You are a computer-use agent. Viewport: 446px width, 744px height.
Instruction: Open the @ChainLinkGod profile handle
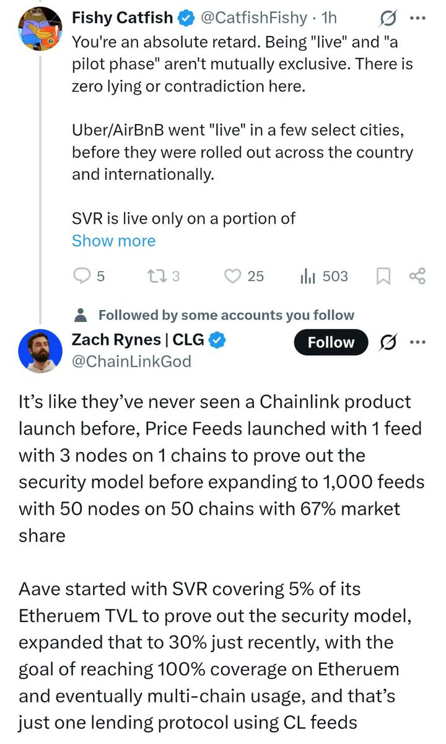[x=131, y=360]
